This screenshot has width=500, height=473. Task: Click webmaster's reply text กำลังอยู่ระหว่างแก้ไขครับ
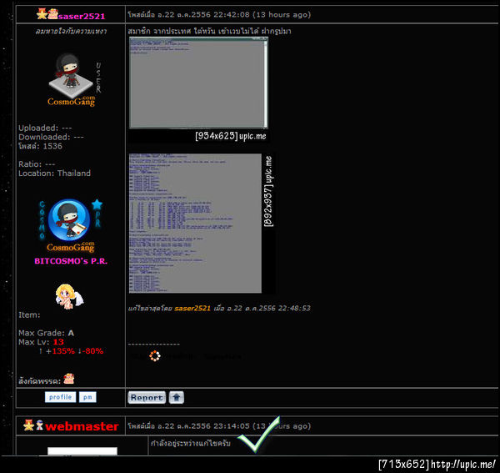190,443
